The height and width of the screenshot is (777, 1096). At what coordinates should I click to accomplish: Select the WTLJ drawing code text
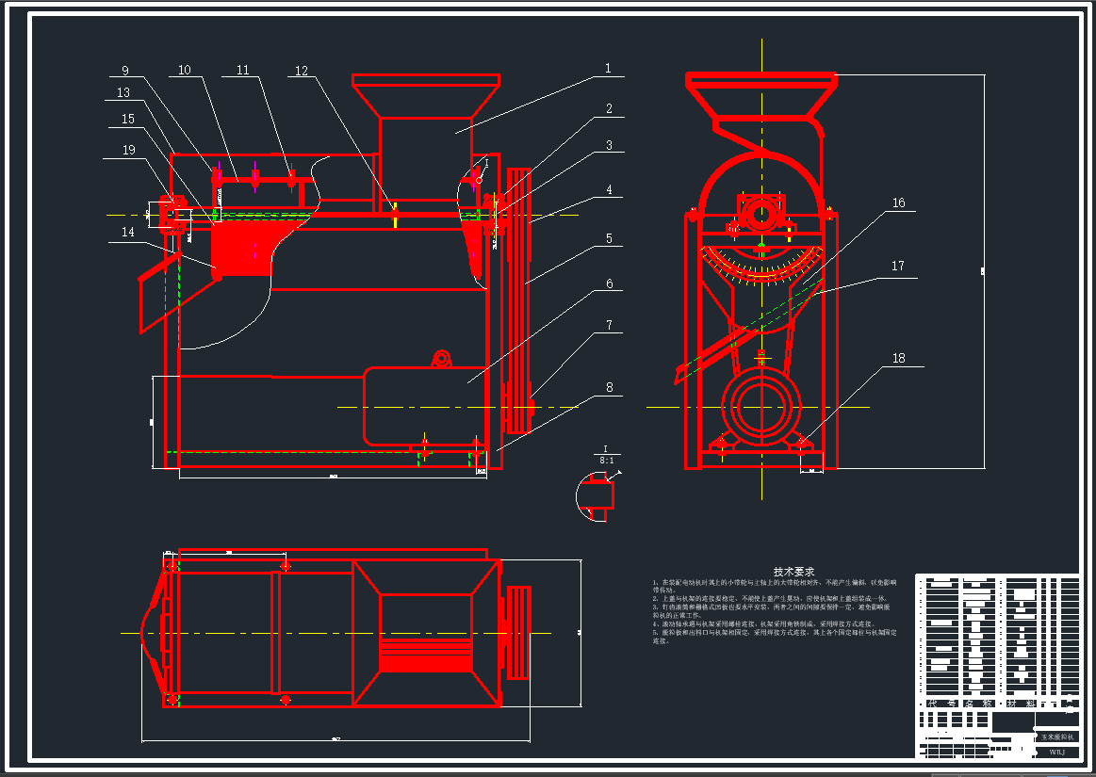tap(1056, 752)
